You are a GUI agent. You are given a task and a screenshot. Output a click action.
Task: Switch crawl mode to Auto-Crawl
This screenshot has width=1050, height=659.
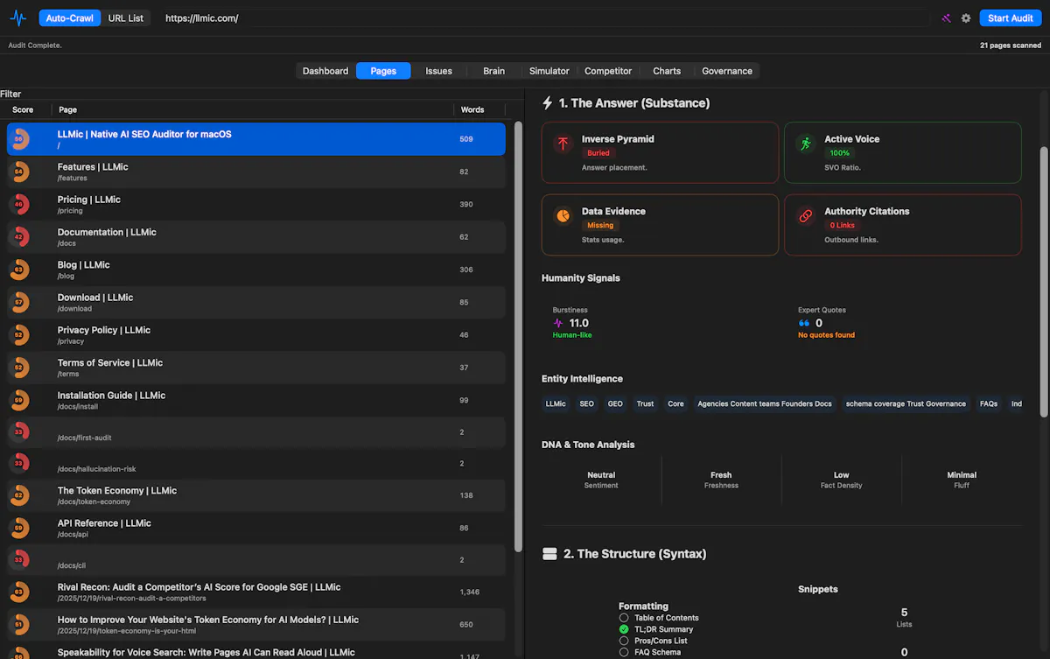[x=70, y=18]
